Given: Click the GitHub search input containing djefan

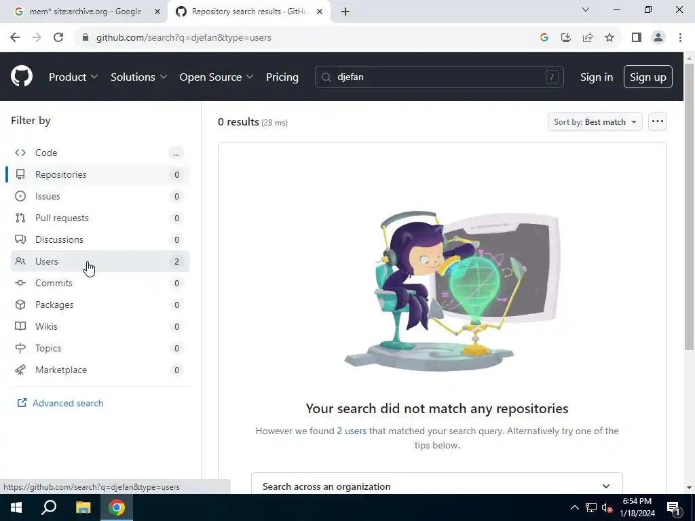Looking at the screenshot, I should (439, 77).
